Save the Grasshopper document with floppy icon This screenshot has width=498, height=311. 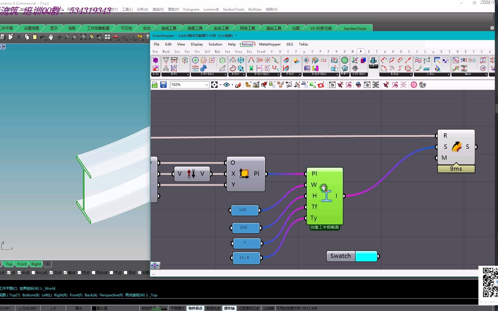pyautogui.click(x=163, y=85)
